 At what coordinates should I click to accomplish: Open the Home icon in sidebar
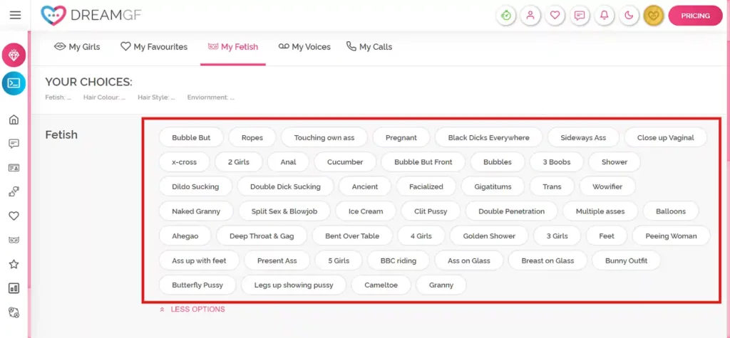(x=14, y=120)
